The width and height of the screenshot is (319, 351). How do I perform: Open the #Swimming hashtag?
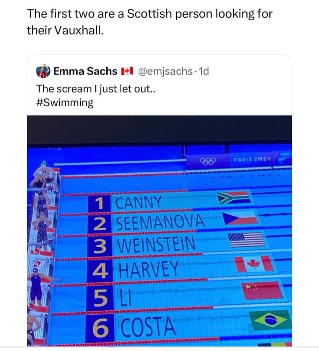[x=65, y=103]
